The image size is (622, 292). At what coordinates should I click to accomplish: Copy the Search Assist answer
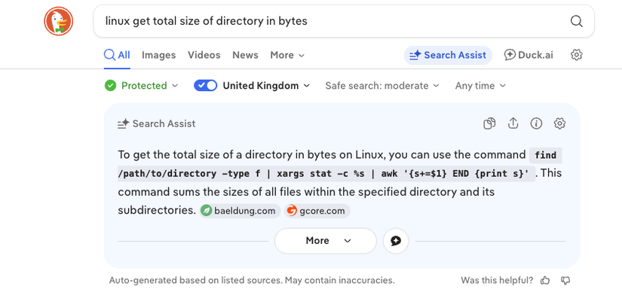(489, 123)
